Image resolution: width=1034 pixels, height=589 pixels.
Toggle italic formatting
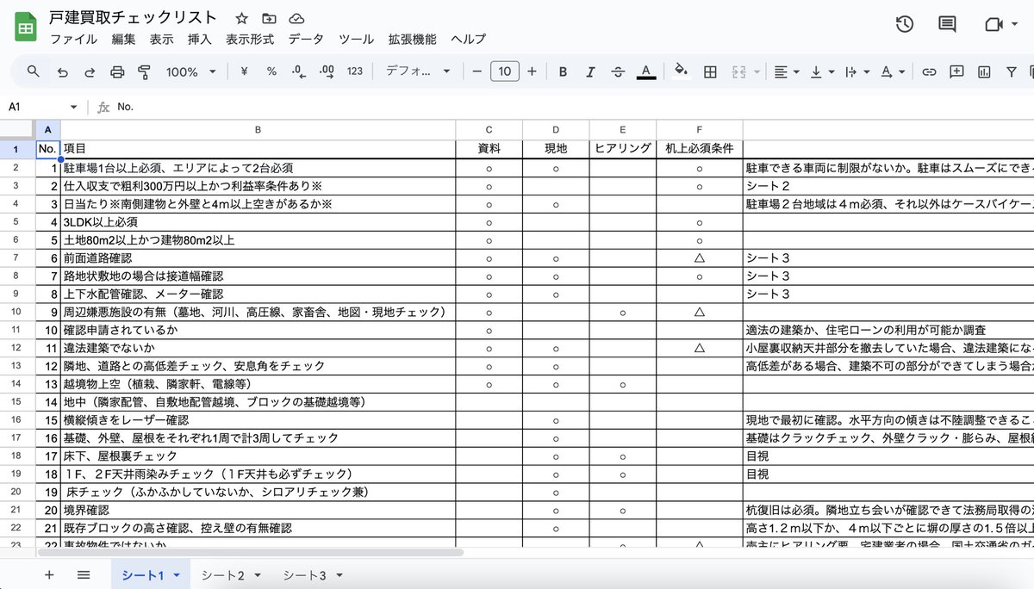pos(590,71)
